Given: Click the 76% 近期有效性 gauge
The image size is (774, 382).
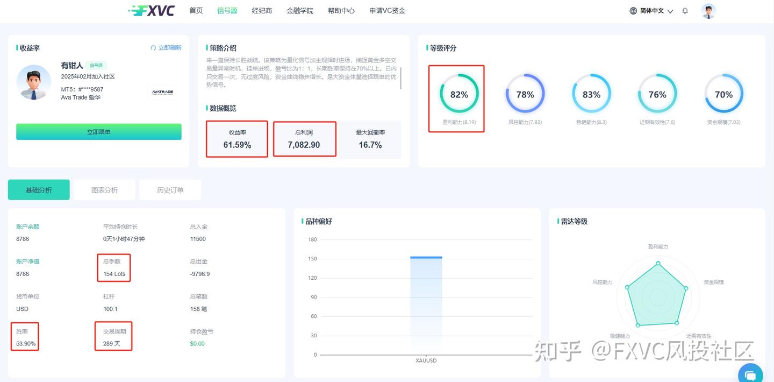Looking at the screenshot, I should 657,95.
